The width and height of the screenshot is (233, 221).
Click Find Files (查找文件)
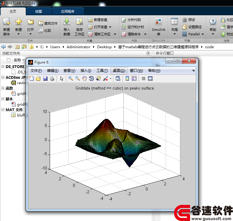tap(48, 23)
